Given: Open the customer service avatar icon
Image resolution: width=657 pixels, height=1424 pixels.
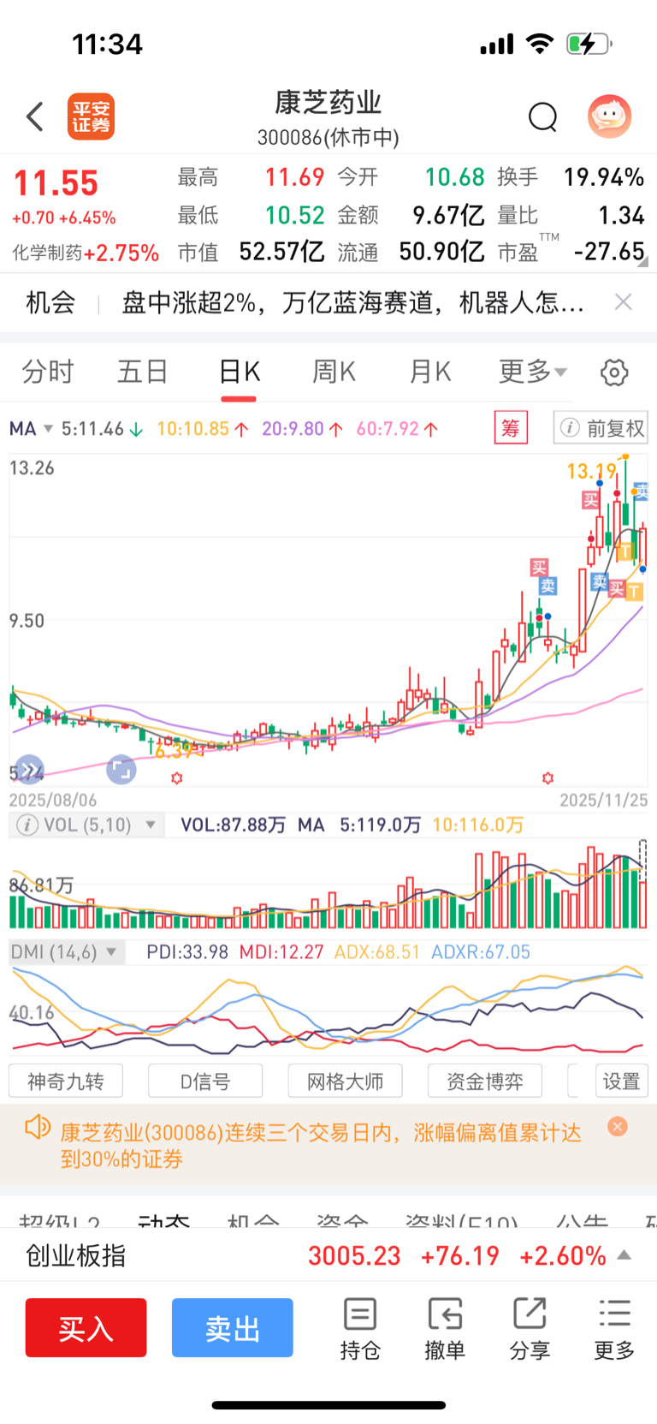Looking at the screenshot, I should click(x=609, y=116).
